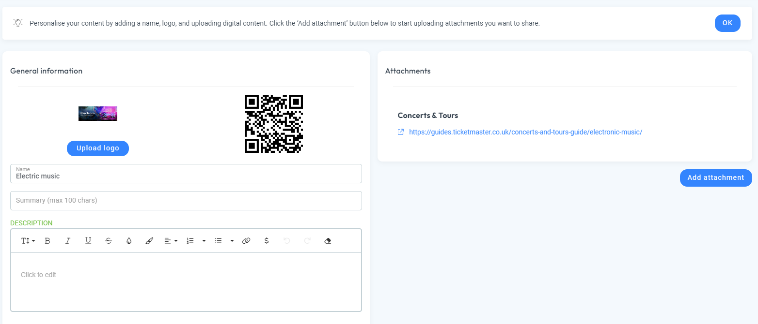Open the electronic music guide link
Screen dimensions: 758x324
(x=525, y=132)
